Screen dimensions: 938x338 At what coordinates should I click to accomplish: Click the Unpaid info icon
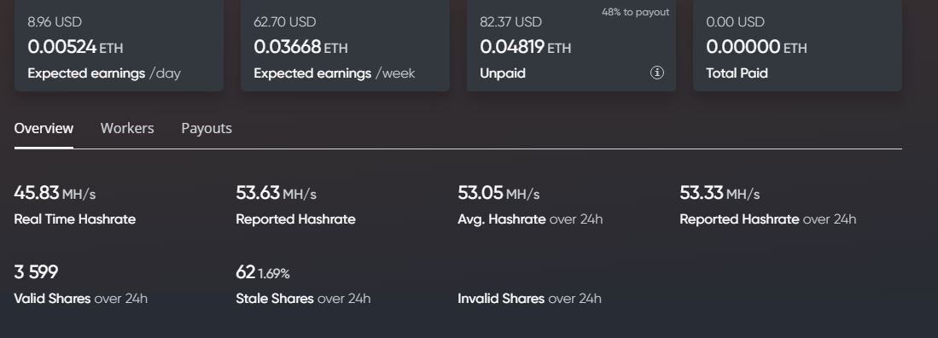[657, 73]
